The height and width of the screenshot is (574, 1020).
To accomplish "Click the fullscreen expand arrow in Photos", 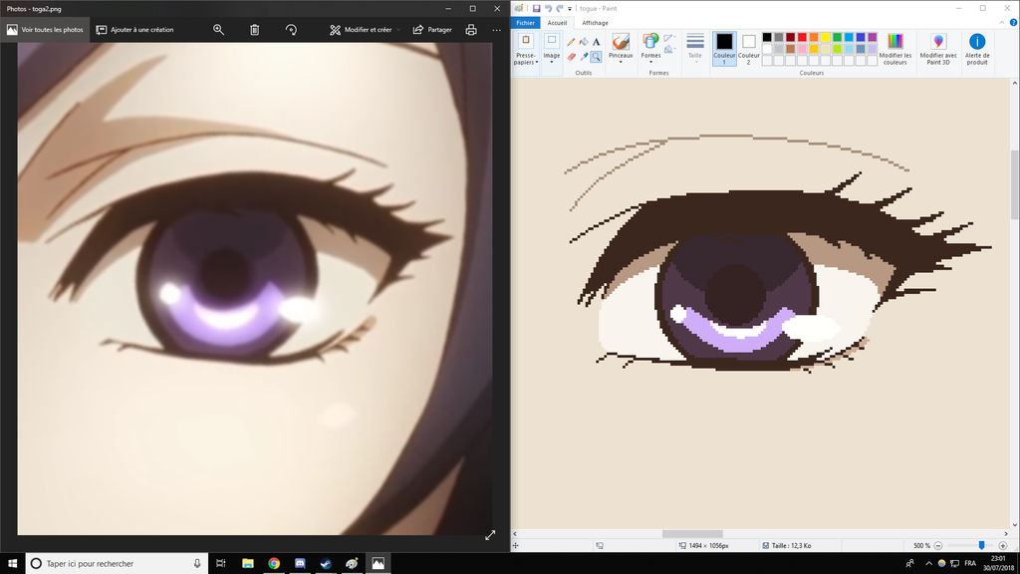I will pos(490,535).
